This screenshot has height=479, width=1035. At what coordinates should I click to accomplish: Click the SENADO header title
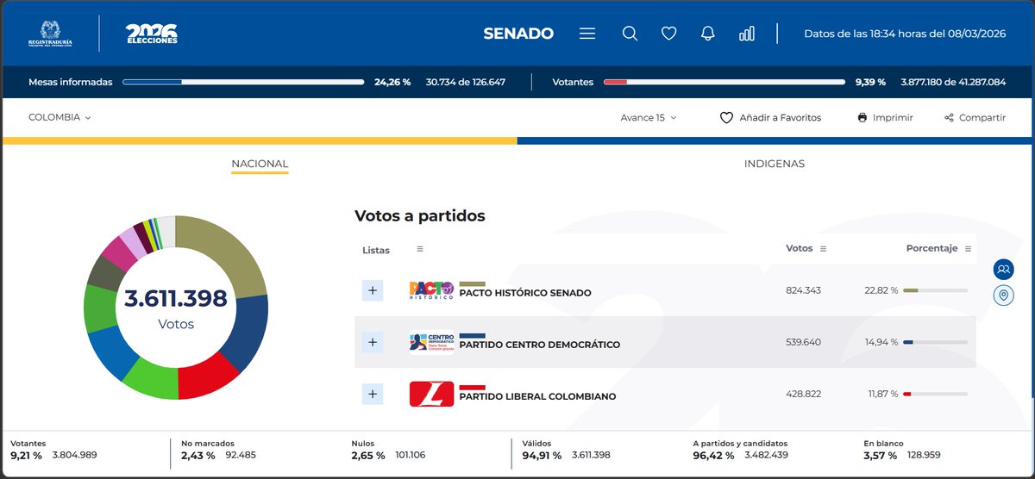[x=518, y=34]
